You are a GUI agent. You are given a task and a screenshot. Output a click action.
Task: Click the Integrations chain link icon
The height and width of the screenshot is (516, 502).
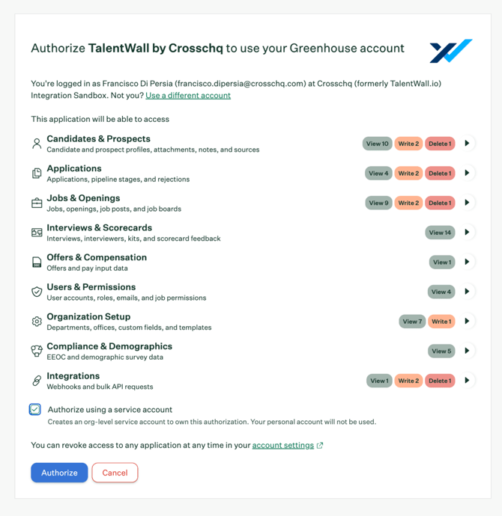tap(37, 381)
